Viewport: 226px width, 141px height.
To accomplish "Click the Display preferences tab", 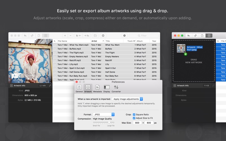I will pos(107,89).
